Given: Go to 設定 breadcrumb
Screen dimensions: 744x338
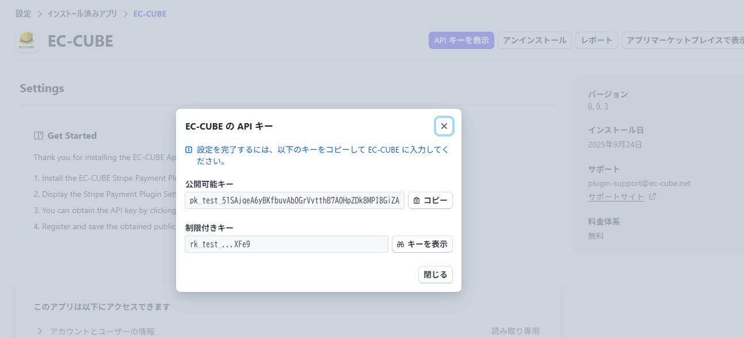Looking at the screenshot, I should click(24, 13).
